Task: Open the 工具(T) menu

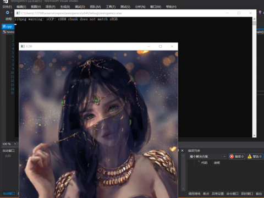Action: coord(111,7)
